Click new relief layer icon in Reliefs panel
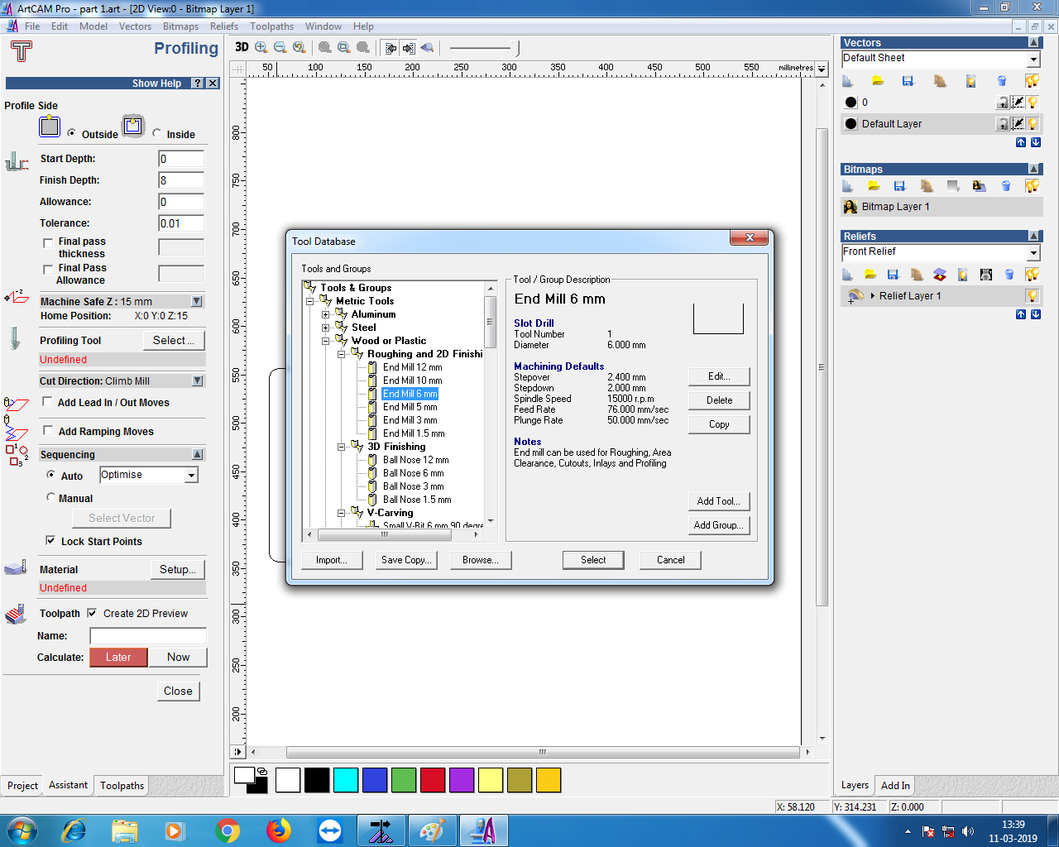The height and width of the screenshot is (847, 1059). pos(848,275)
